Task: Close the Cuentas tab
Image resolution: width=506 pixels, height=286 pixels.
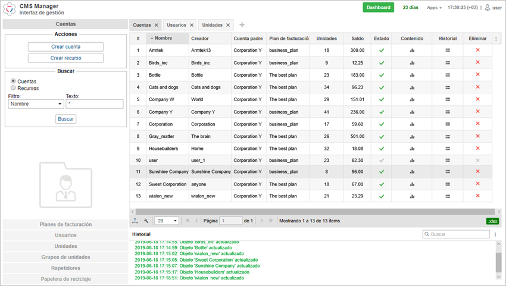Action: [x=156, y=25]
